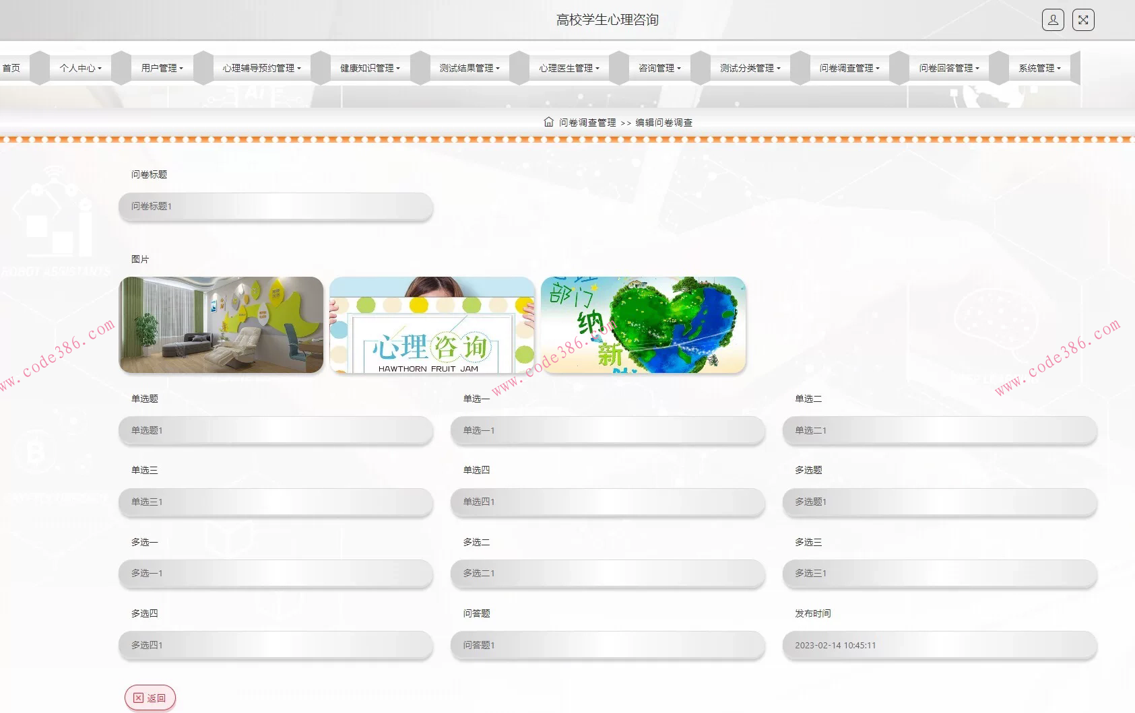Open the counseling room image thumbnail

coord(221,325)
